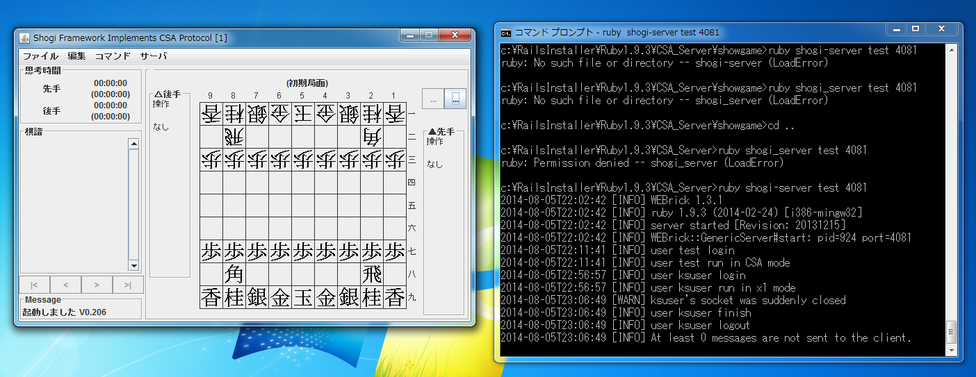The height and width of the screenshot is (377, 976).
Task: Pick the 角 bishop on rank 八
Action: [x=234, y=274]
